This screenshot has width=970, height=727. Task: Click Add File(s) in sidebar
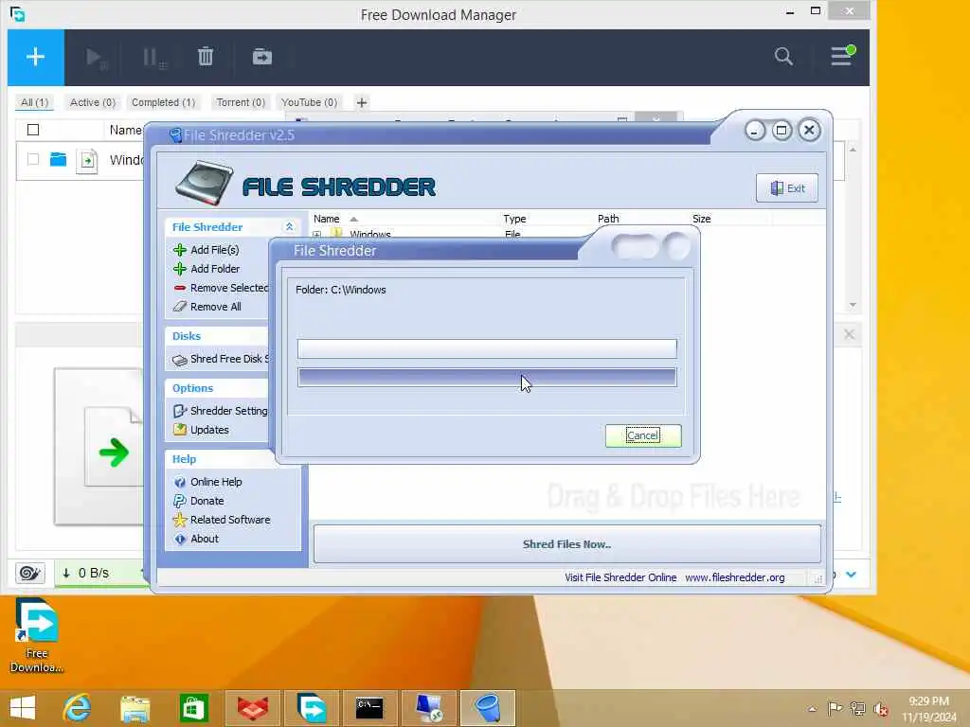[x=215, y=250]
